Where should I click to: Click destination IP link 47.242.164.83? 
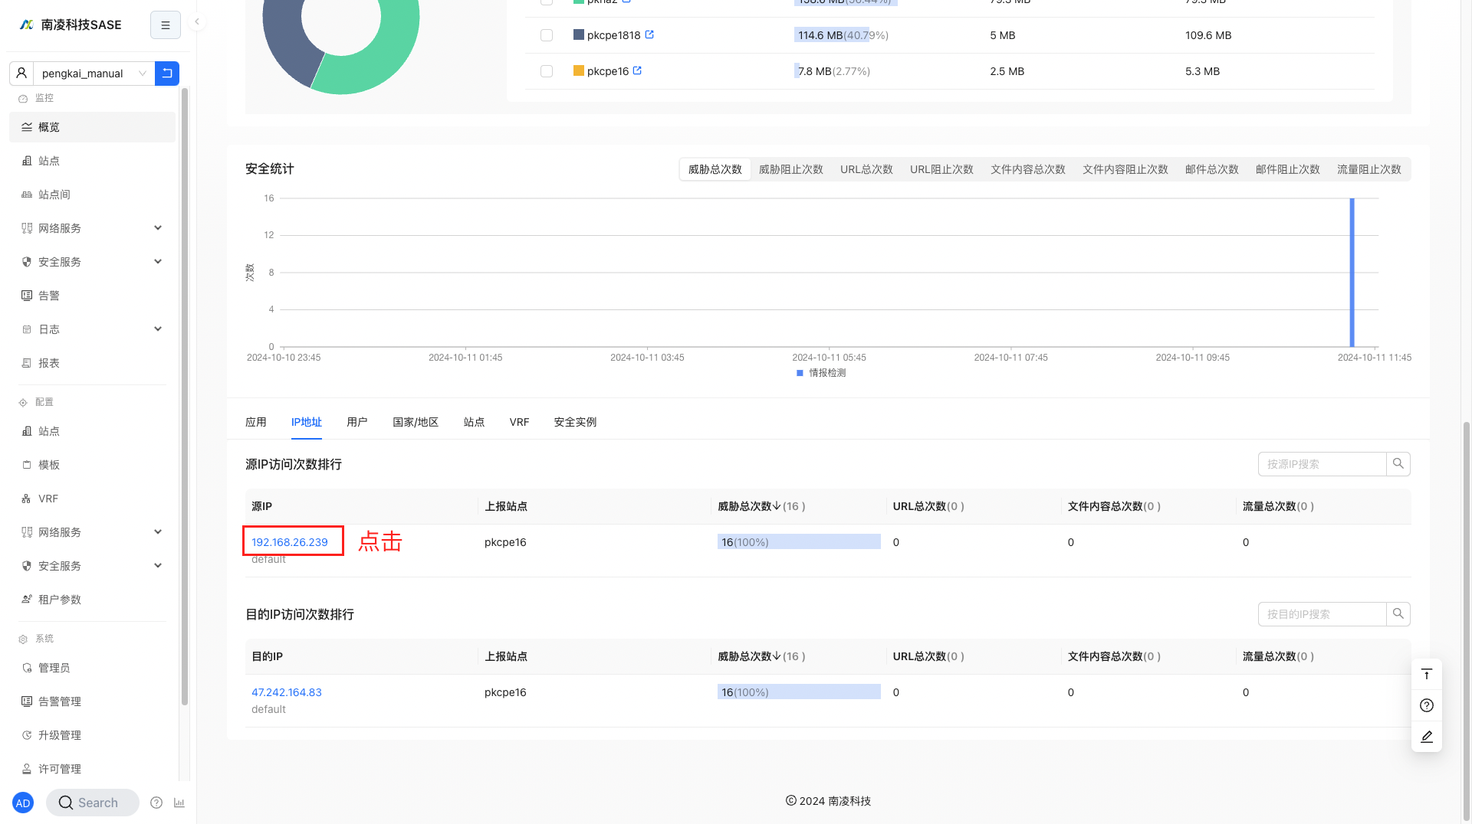pyautogui.click(x=287, y=692)
